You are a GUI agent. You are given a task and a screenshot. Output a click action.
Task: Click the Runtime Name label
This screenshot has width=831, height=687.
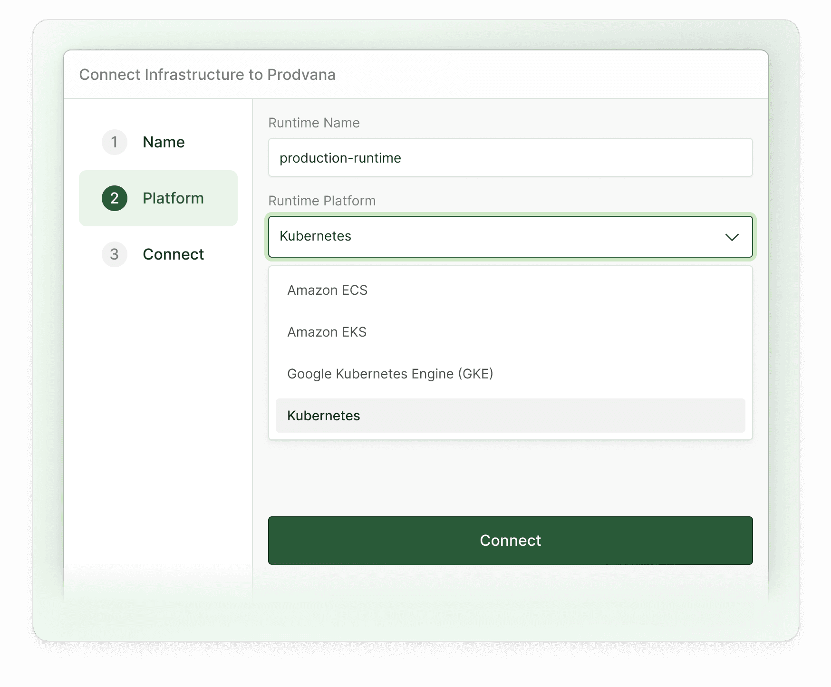tap(314, 123)
